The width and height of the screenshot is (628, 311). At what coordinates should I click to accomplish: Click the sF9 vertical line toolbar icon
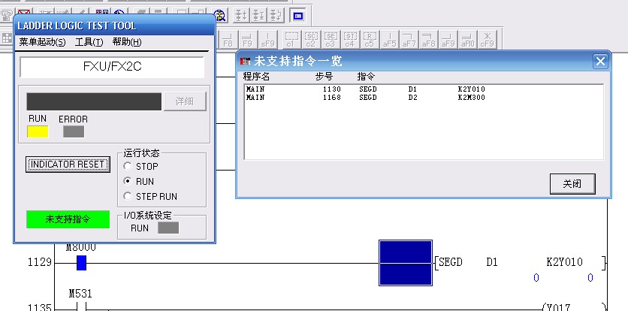(268, 39)
